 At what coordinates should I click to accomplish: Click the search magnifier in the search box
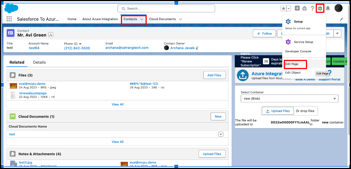tap(123, 9)
